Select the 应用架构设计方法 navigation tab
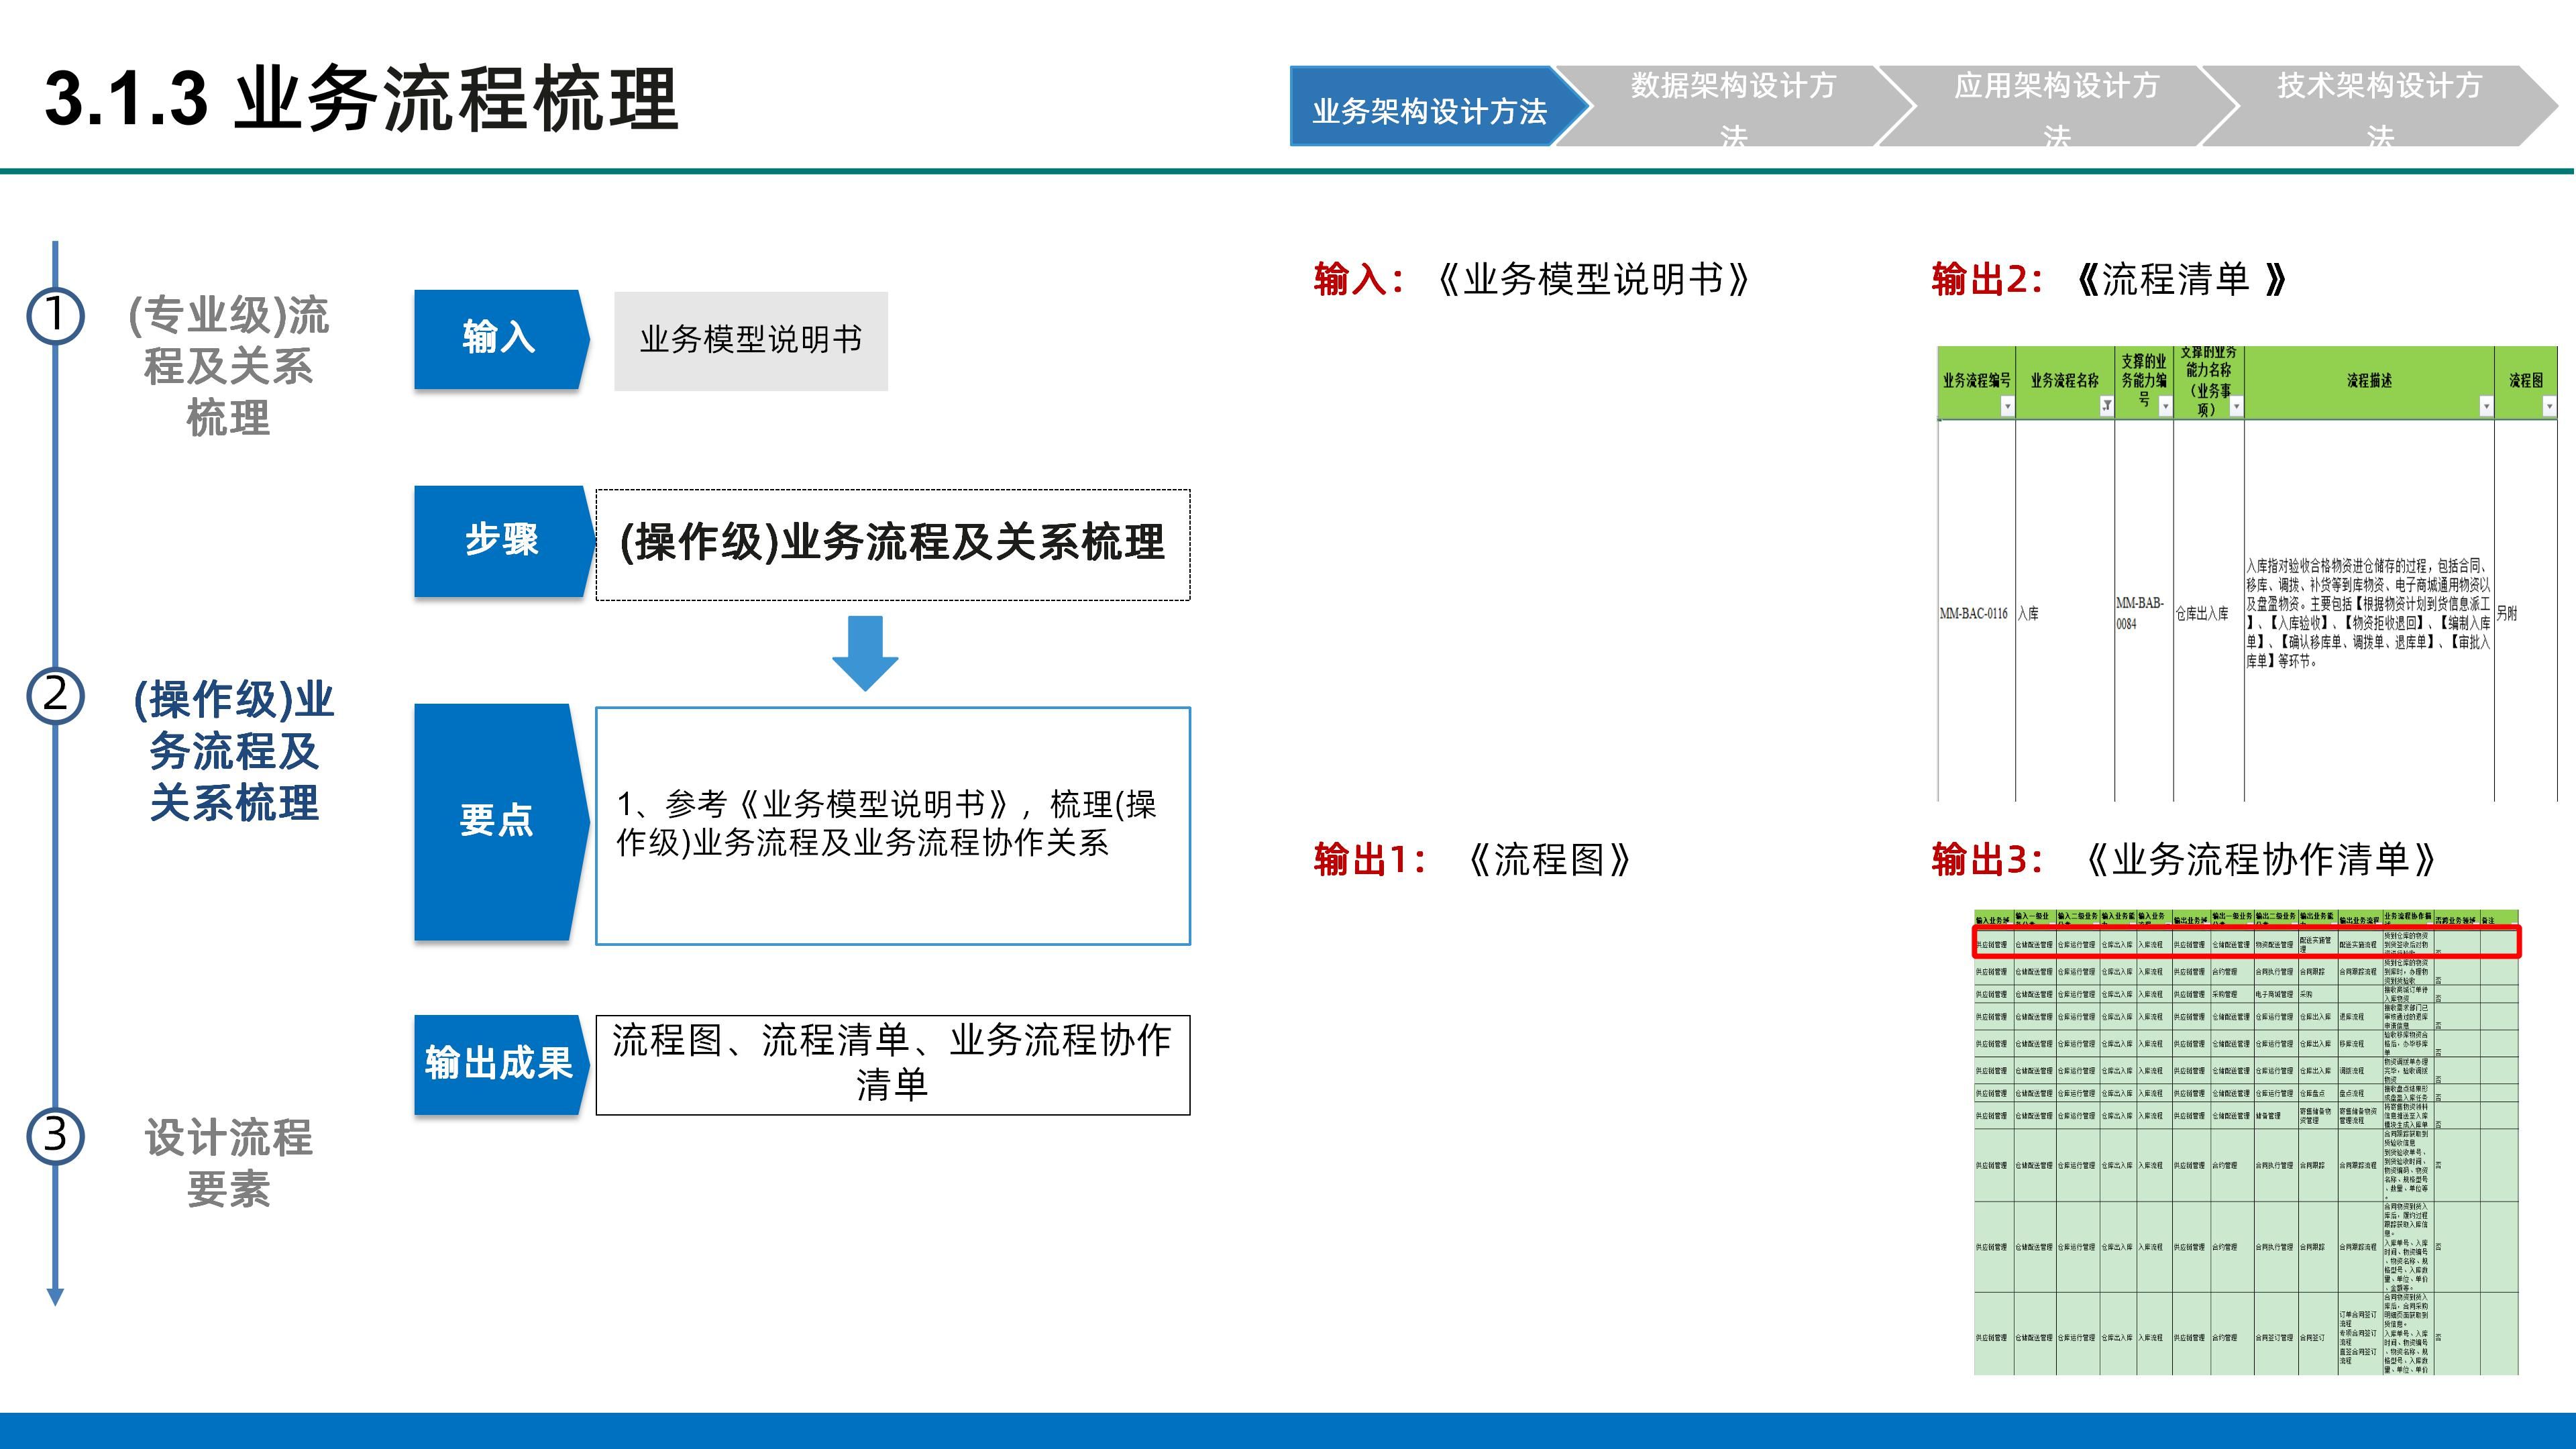Screen dimensions: 2576x1449 pyautogui.click(x=2057, y=106)
